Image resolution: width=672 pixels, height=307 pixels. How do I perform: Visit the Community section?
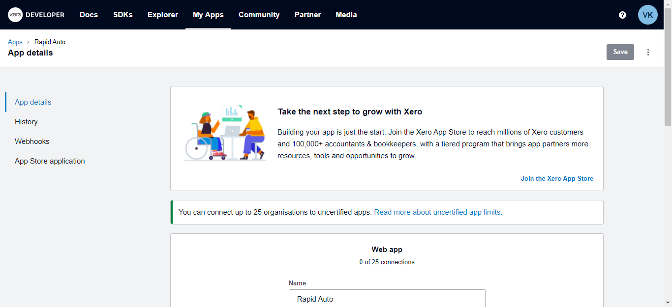[259, 15]
